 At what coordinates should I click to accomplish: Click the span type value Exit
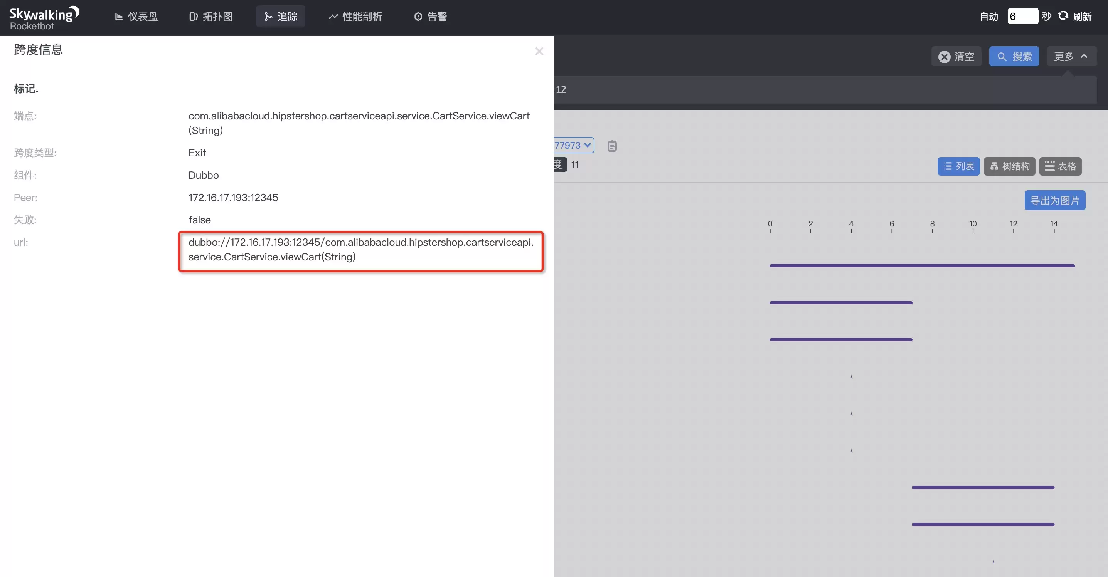click(x=197, y=153)
